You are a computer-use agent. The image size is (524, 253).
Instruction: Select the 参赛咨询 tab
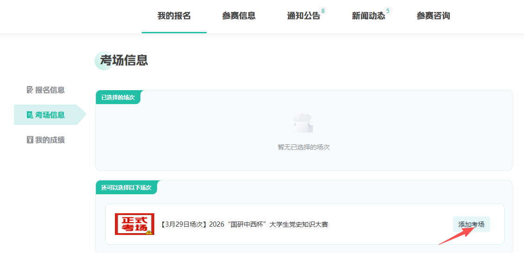tap(433, 16)
